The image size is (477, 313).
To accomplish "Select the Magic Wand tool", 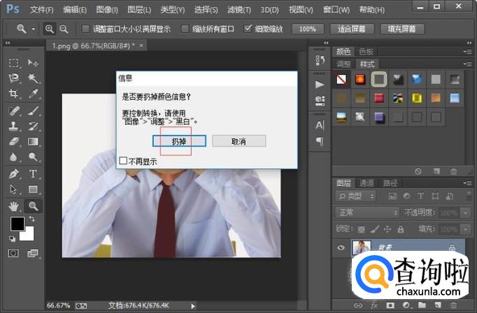I will [33, 78].
